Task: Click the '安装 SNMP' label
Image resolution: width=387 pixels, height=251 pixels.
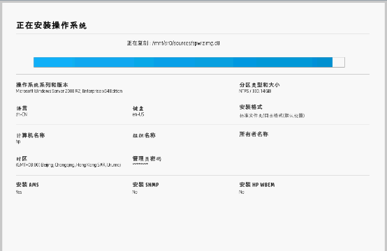Action: click(145, 185)
